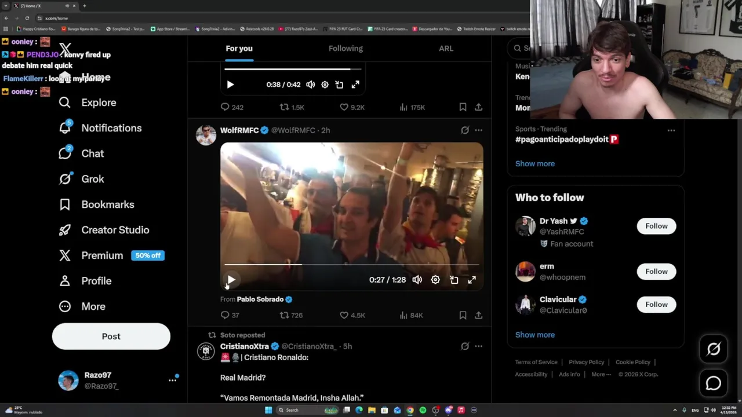Show more who-to-follow suggestions
This screenshot has height=417, width=742.
point(535,335)
